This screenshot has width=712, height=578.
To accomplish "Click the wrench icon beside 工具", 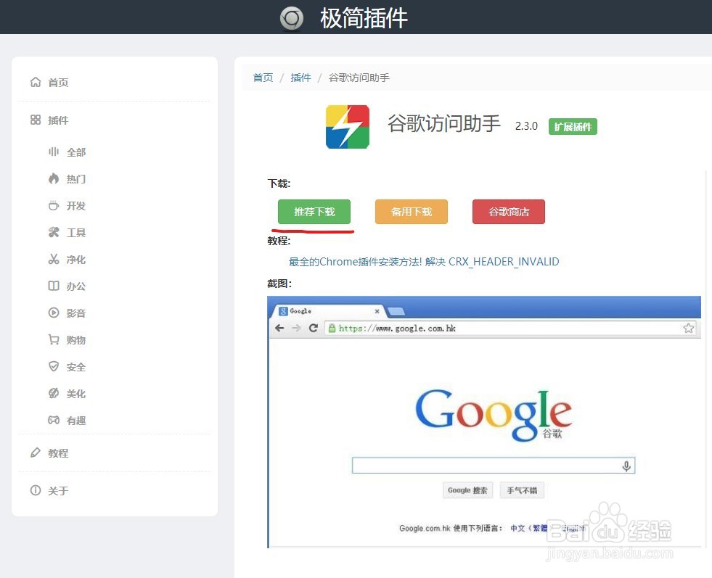I will coord(54,232).
